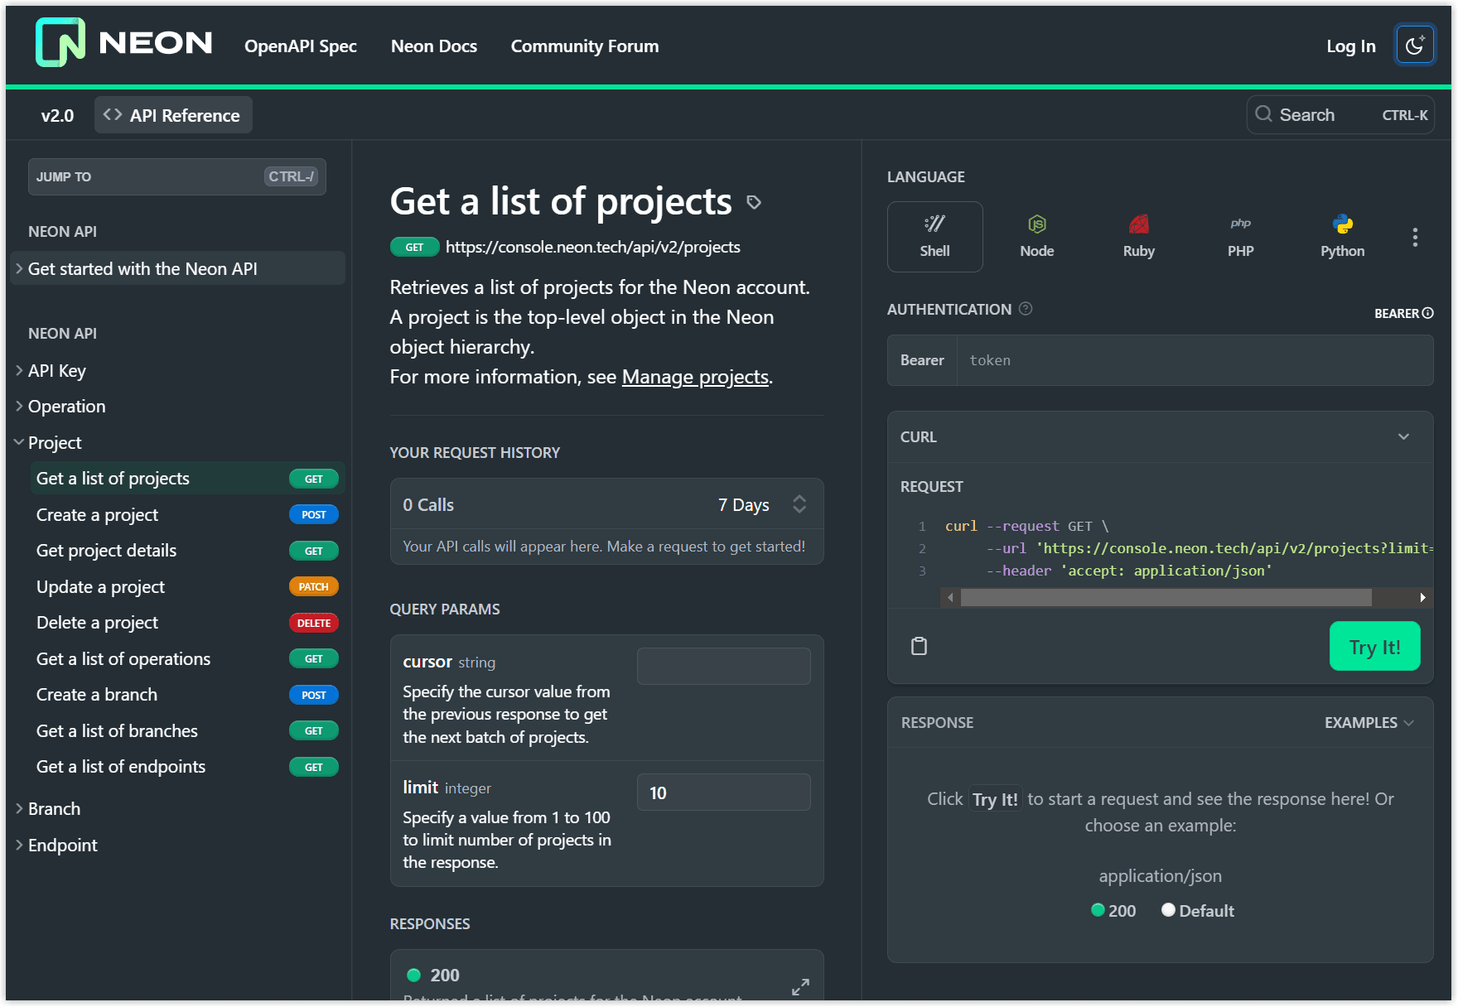Click the search magnifier icon
This screenshot has width=1458, height=1007.
pyautogui.click(x=1263, y=114)
